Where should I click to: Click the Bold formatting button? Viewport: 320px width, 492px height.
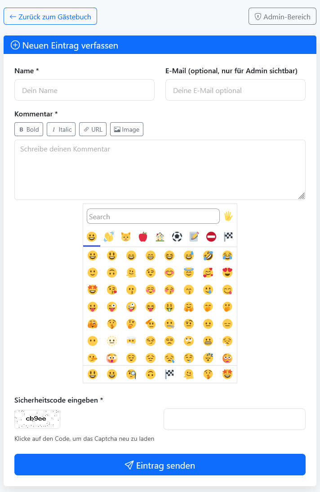point(29,129)
